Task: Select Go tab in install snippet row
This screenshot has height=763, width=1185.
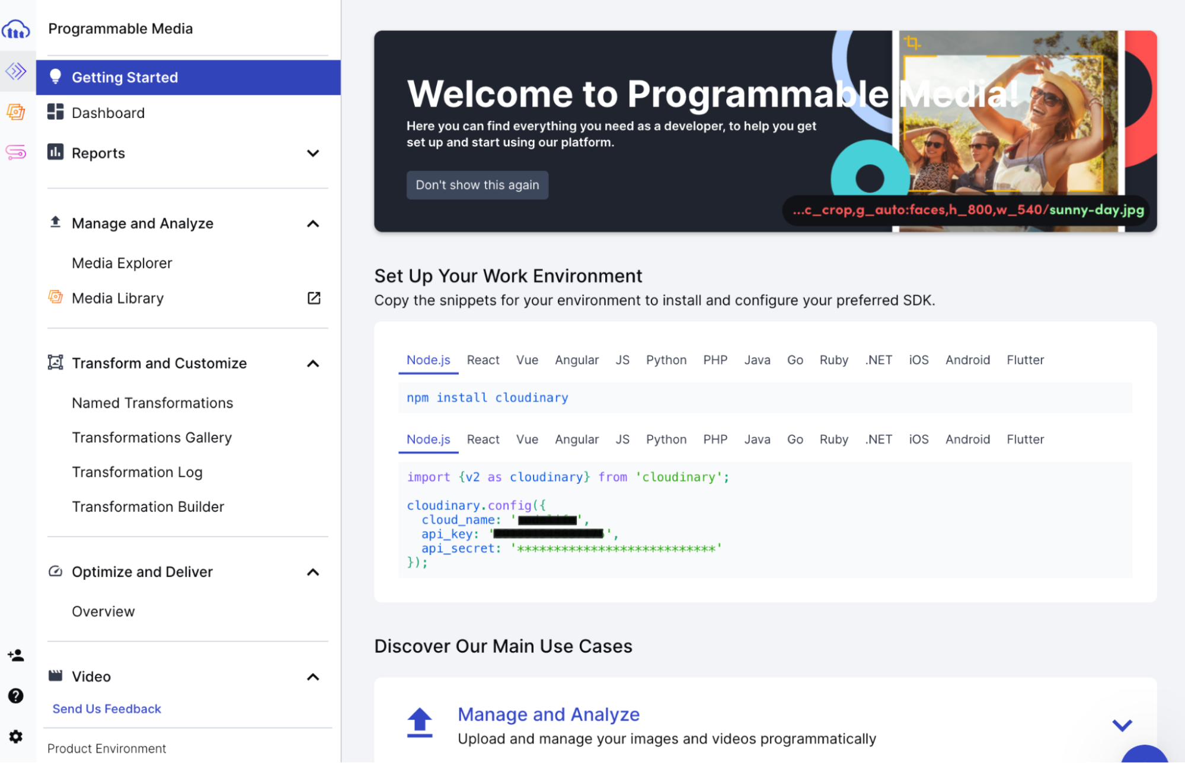Action: (x=795, y=360)
